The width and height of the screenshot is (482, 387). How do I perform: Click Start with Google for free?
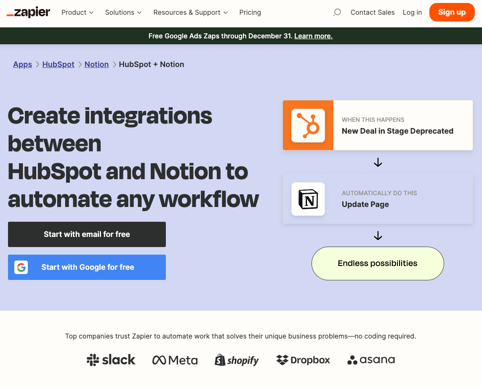(x=87, y=267)
